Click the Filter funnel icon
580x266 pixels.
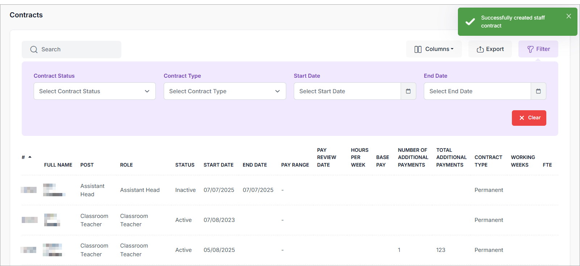[x=530, y=49]
